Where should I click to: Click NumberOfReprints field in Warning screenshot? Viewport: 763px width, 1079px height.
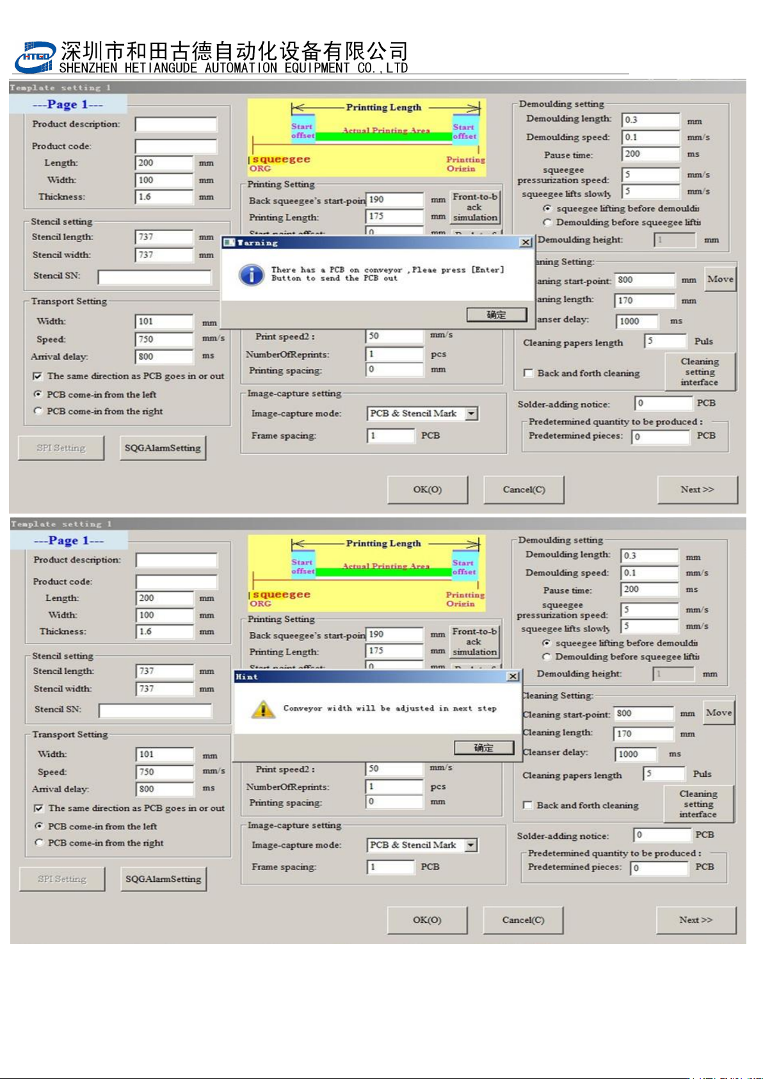point(395,354)
